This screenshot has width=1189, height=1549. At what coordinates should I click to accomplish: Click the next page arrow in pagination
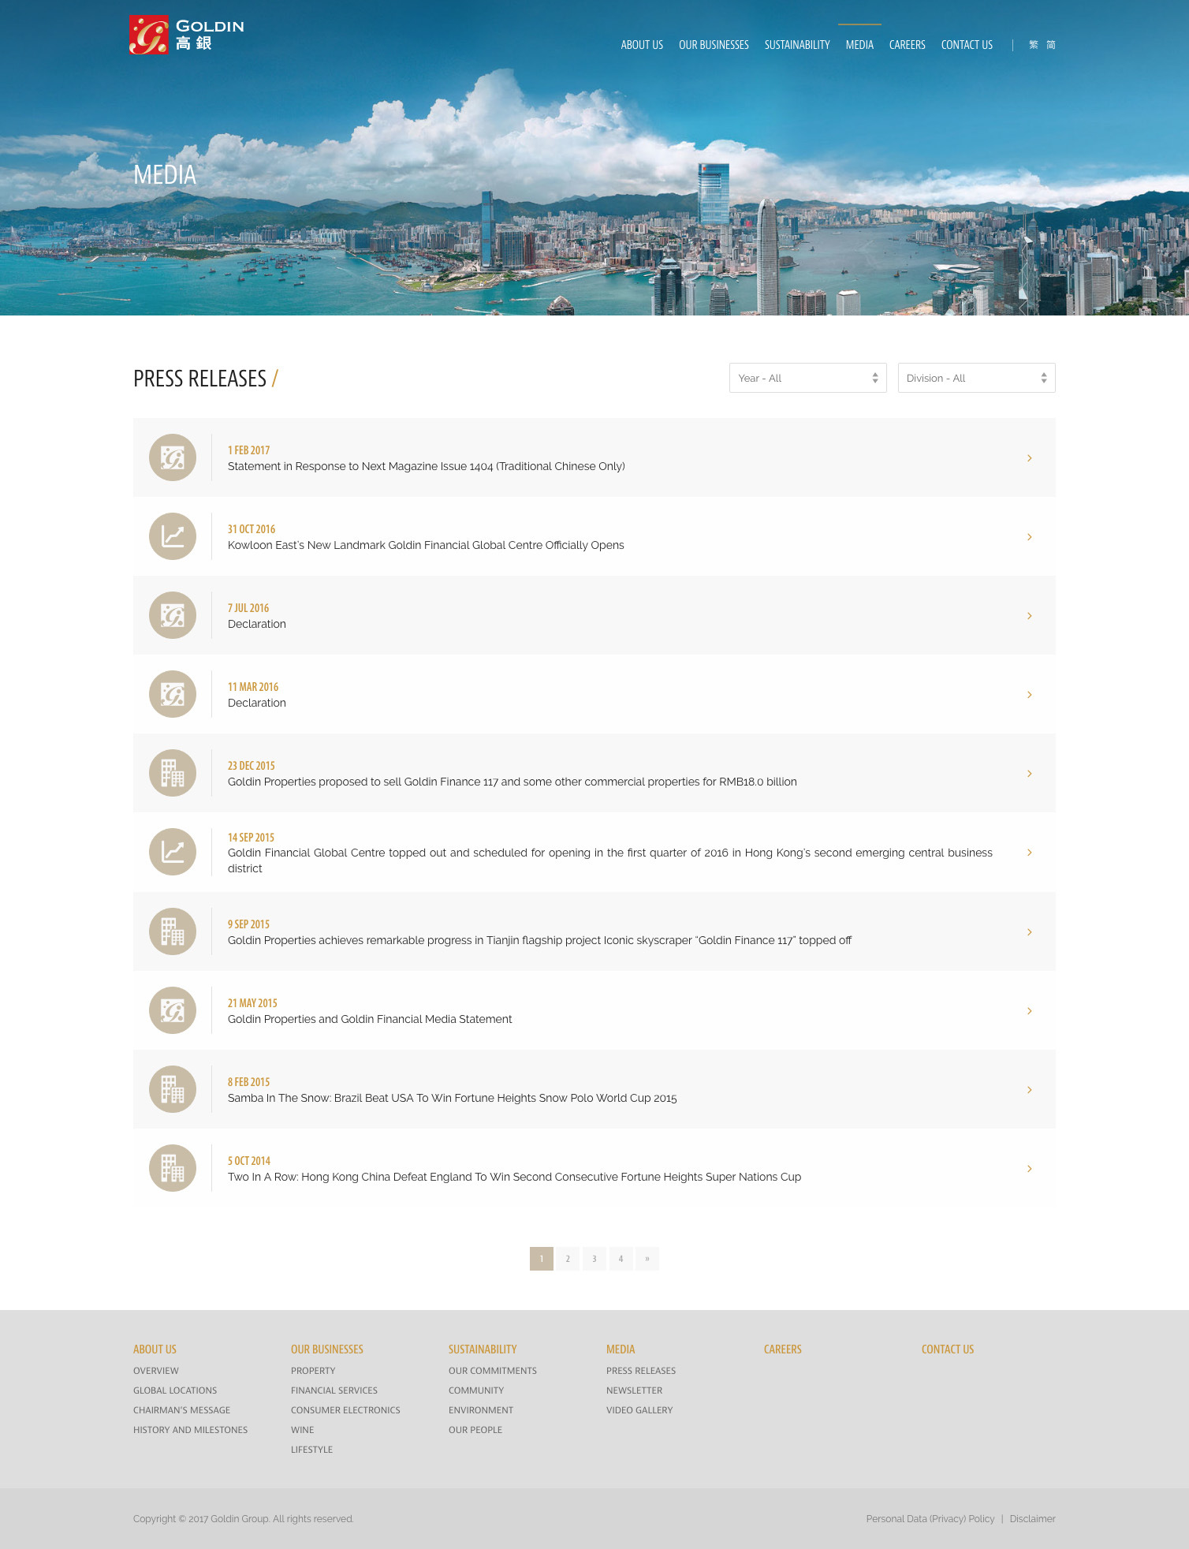pyautogui.click(x=647, y=1259)
